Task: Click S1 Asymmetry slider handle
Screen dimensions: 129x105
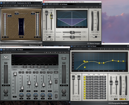Action: (x=72, y=32)
